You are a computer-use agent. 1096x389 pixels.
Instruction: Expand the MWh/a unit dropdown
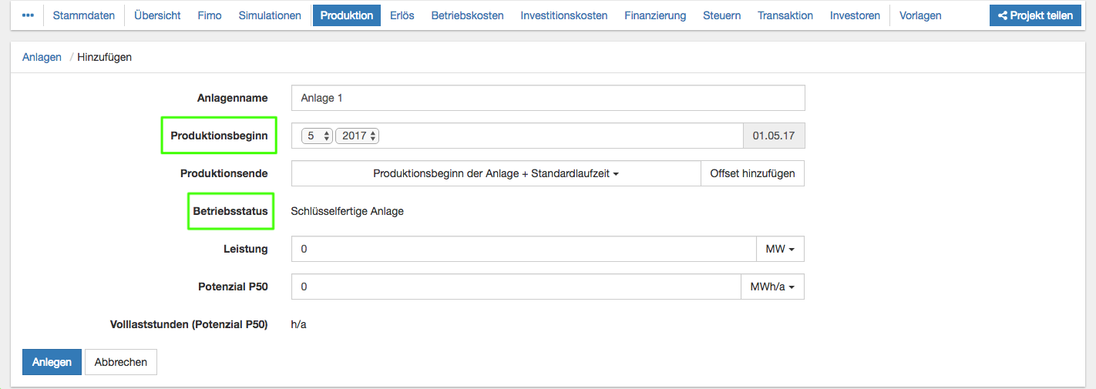click(x=772, y=287)
